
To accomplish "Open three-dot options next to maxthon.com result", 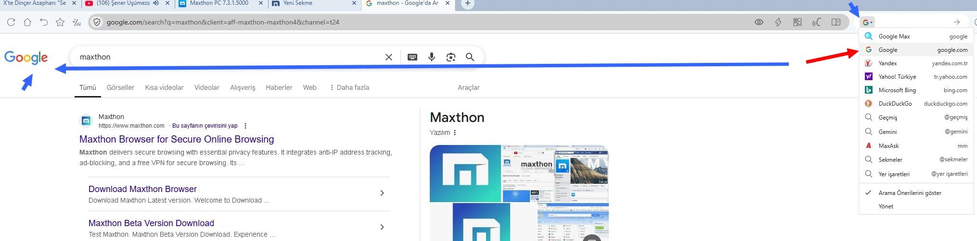I will pos(245,126).
